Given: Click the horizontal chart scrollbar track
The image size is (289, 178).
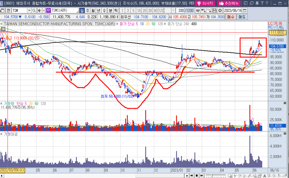Looking at the screenshot, I should [x=94, y=176].
